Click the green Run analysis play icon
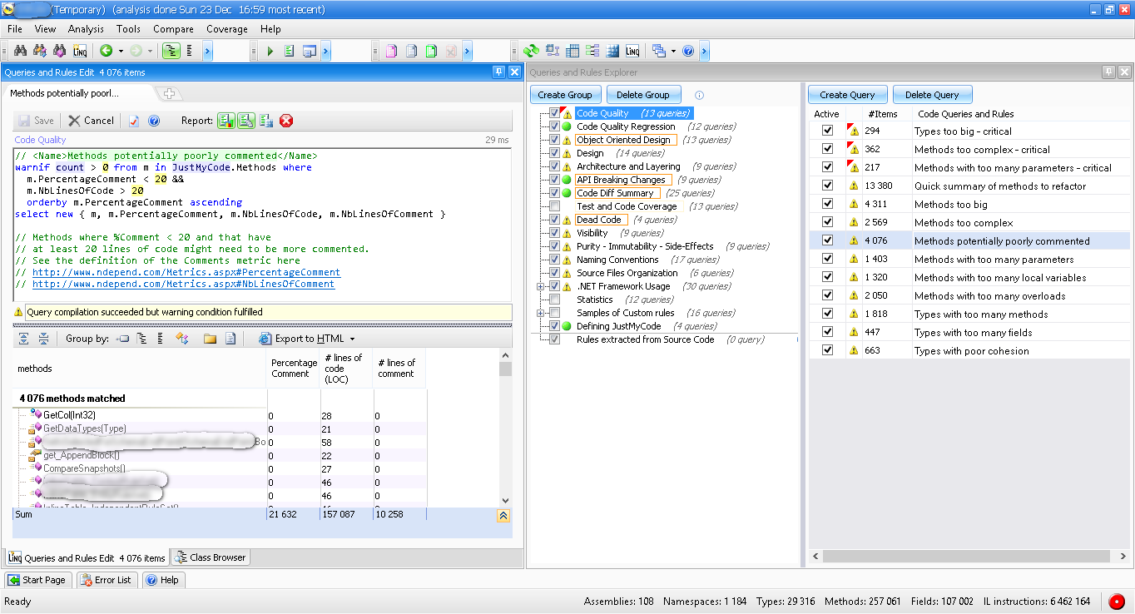The height and width of the screenshot is (614, 1135). (270, 52)
